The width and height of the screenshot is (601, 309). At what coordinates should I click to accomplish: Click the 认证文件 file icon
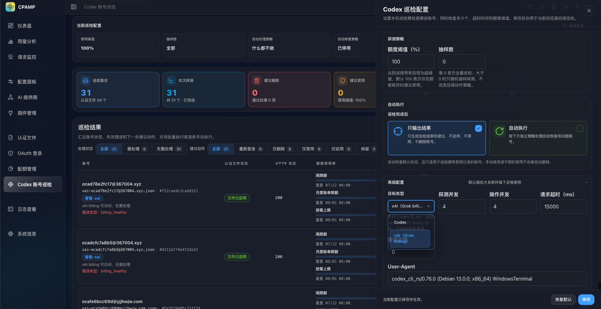click(x=11, y=137)
